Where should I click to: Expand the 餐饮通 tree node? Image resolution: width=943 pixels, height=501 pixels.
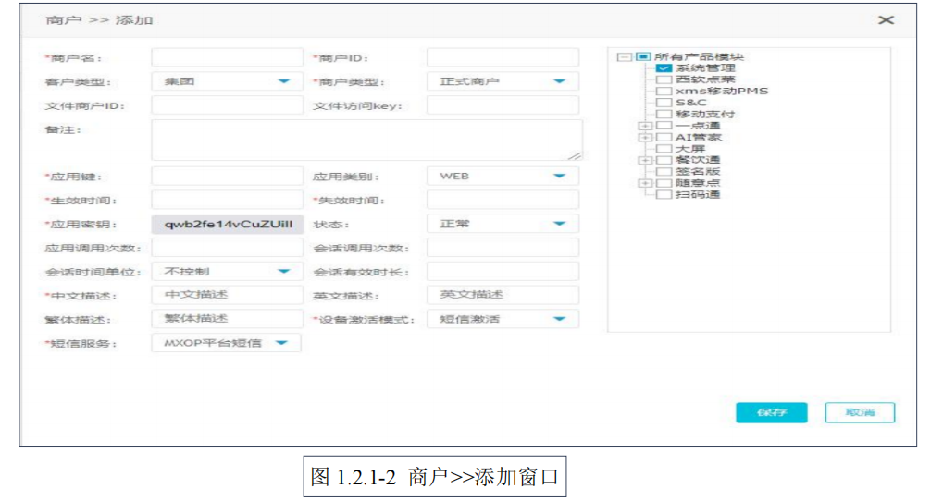(x=645, y=161)
